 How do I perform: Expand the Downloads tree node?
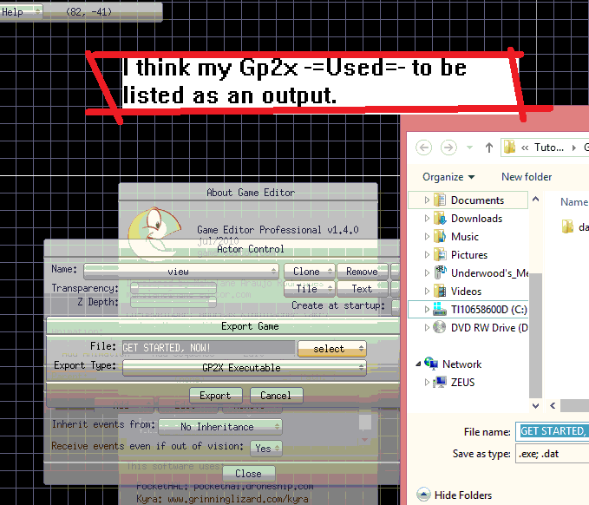click(427, 218)
